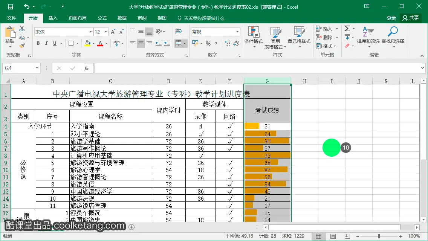This screenshot has height=241, width=428.
Task: Undo the last action
Action: [26, 6]
